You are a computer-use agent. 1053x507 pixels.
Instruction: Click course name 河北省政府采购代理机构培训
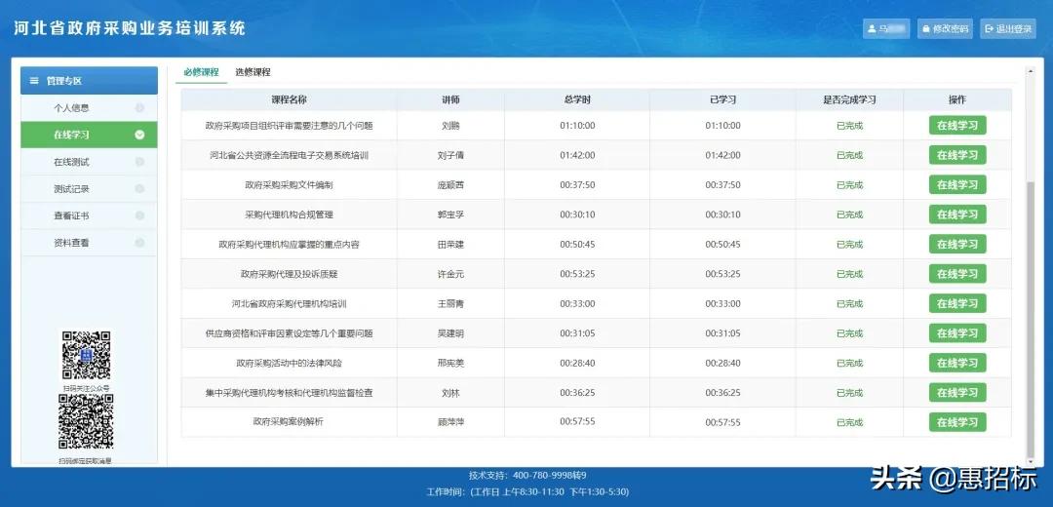coord(289,303)
